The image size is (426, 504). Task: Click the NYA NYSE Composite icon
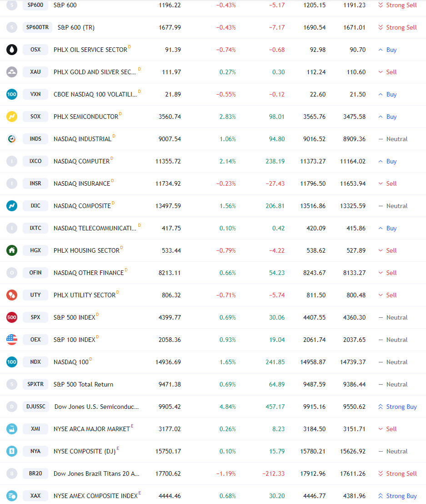(x=12, y=451)
